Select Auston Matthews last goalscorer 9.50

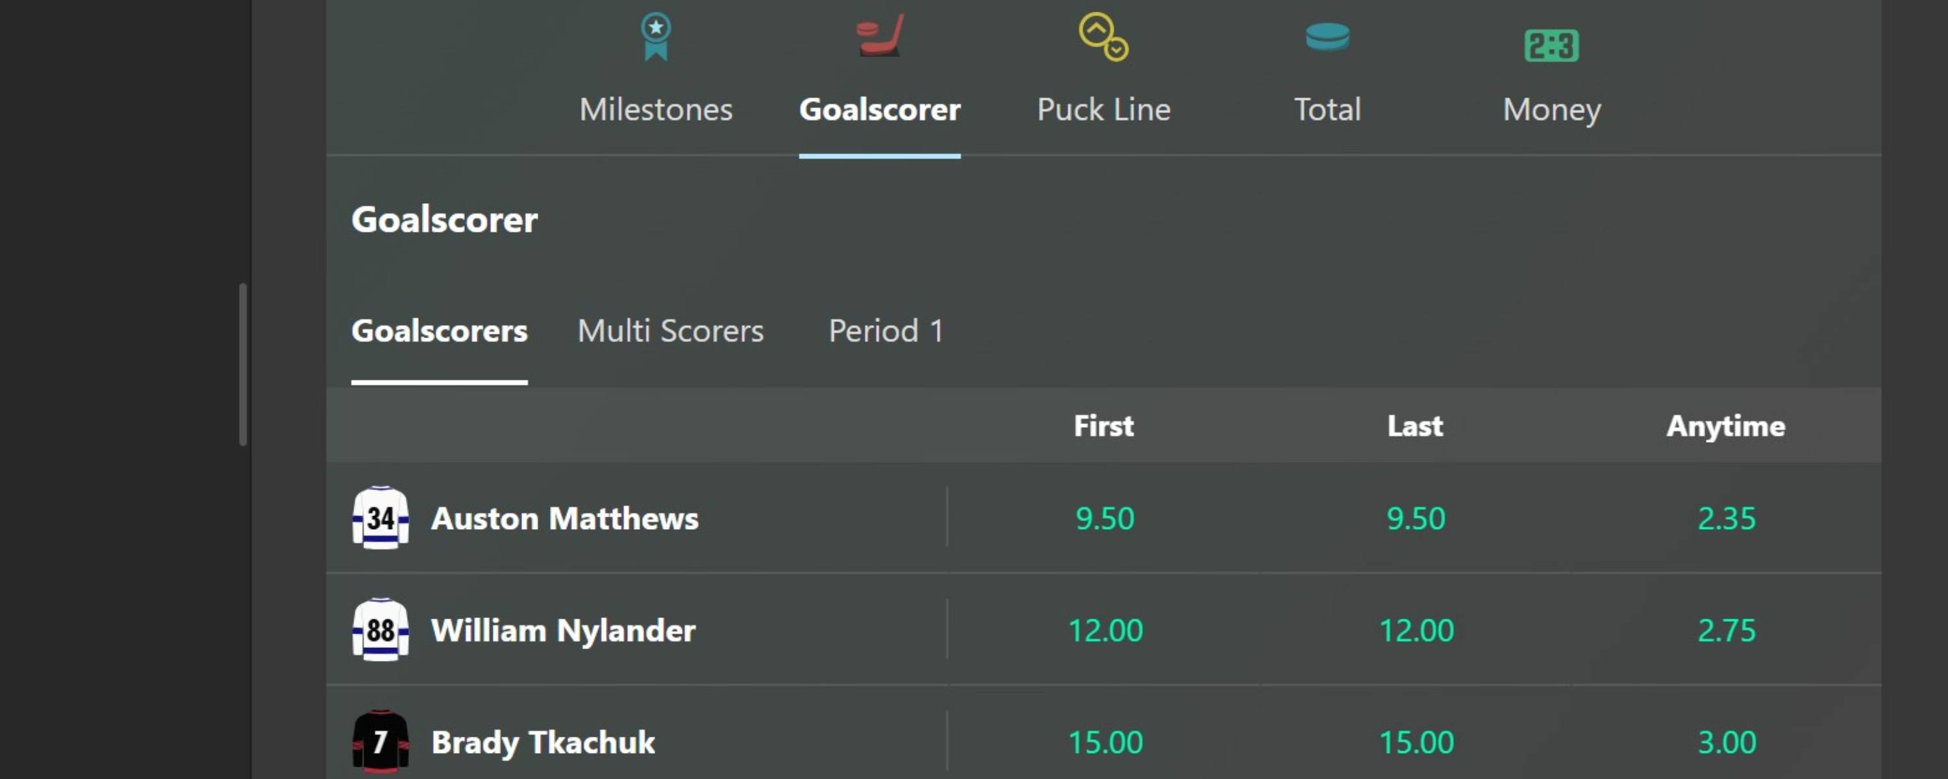[x=1416, y=518]
